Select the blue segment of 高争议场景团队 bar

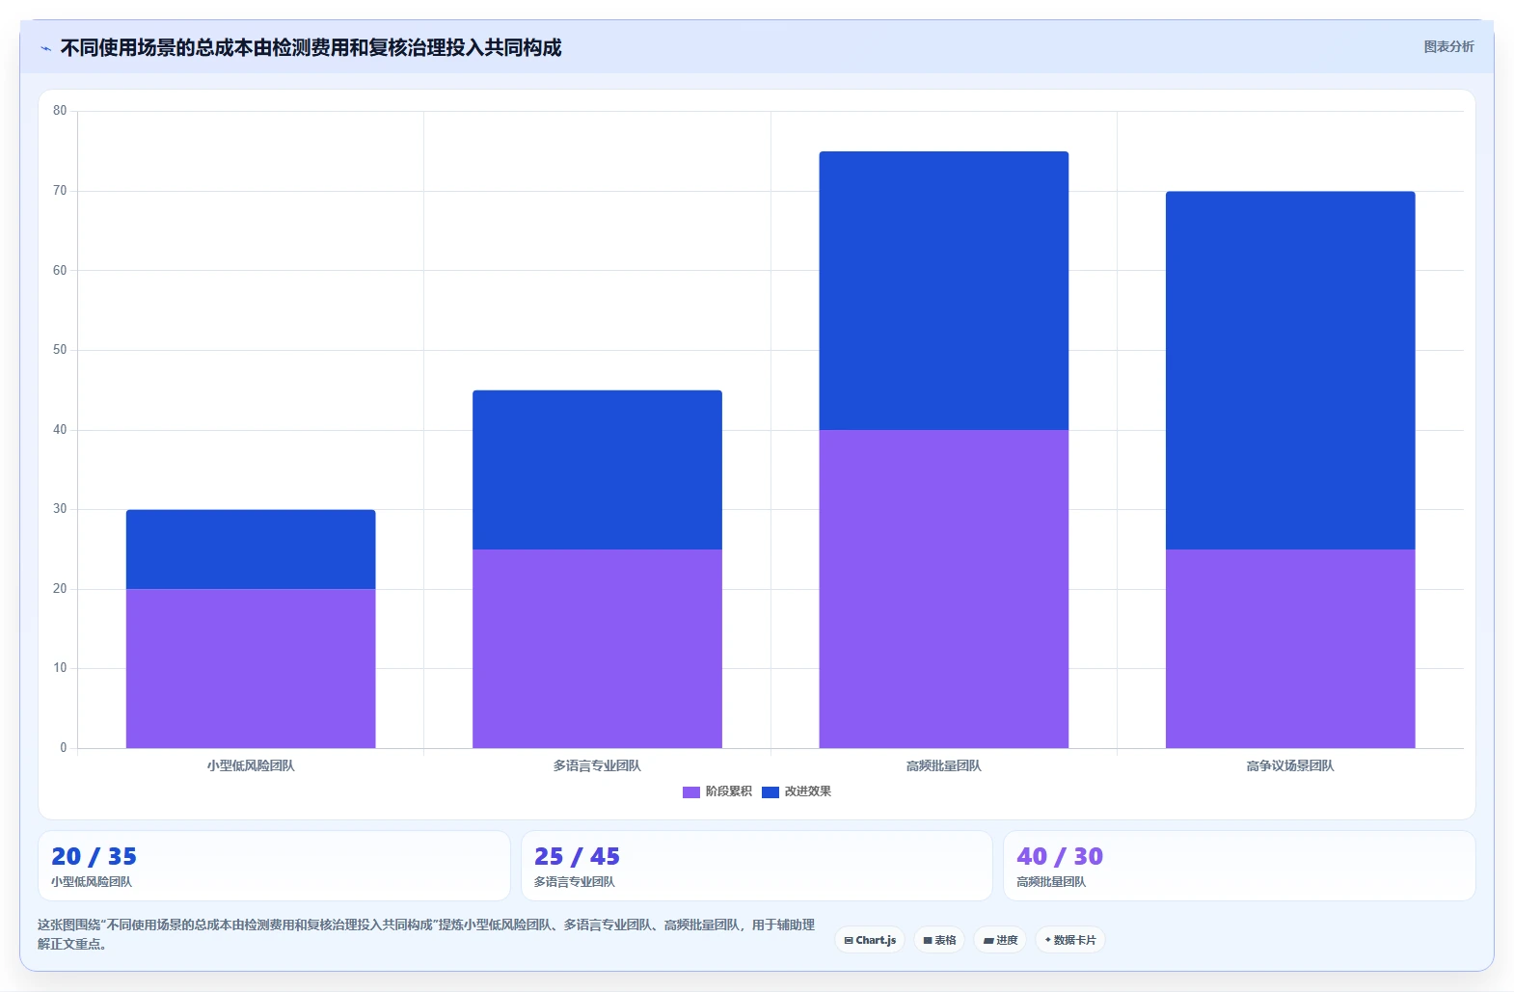[x=1290, y=370]
